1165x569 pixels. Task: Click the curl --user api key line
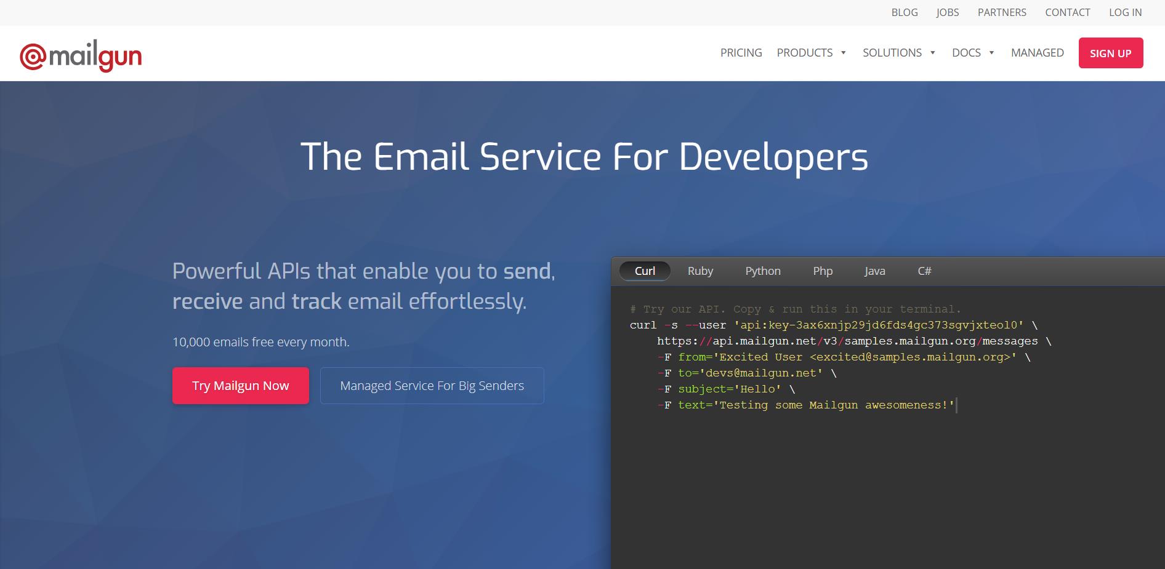[x=834, y=325]
